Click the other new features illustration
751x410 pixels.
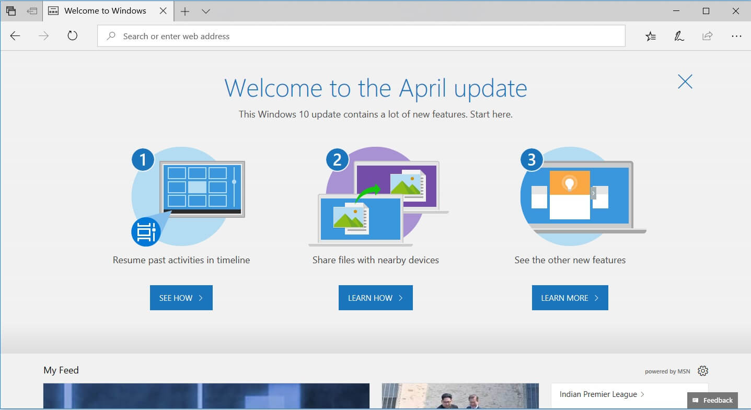583,197
